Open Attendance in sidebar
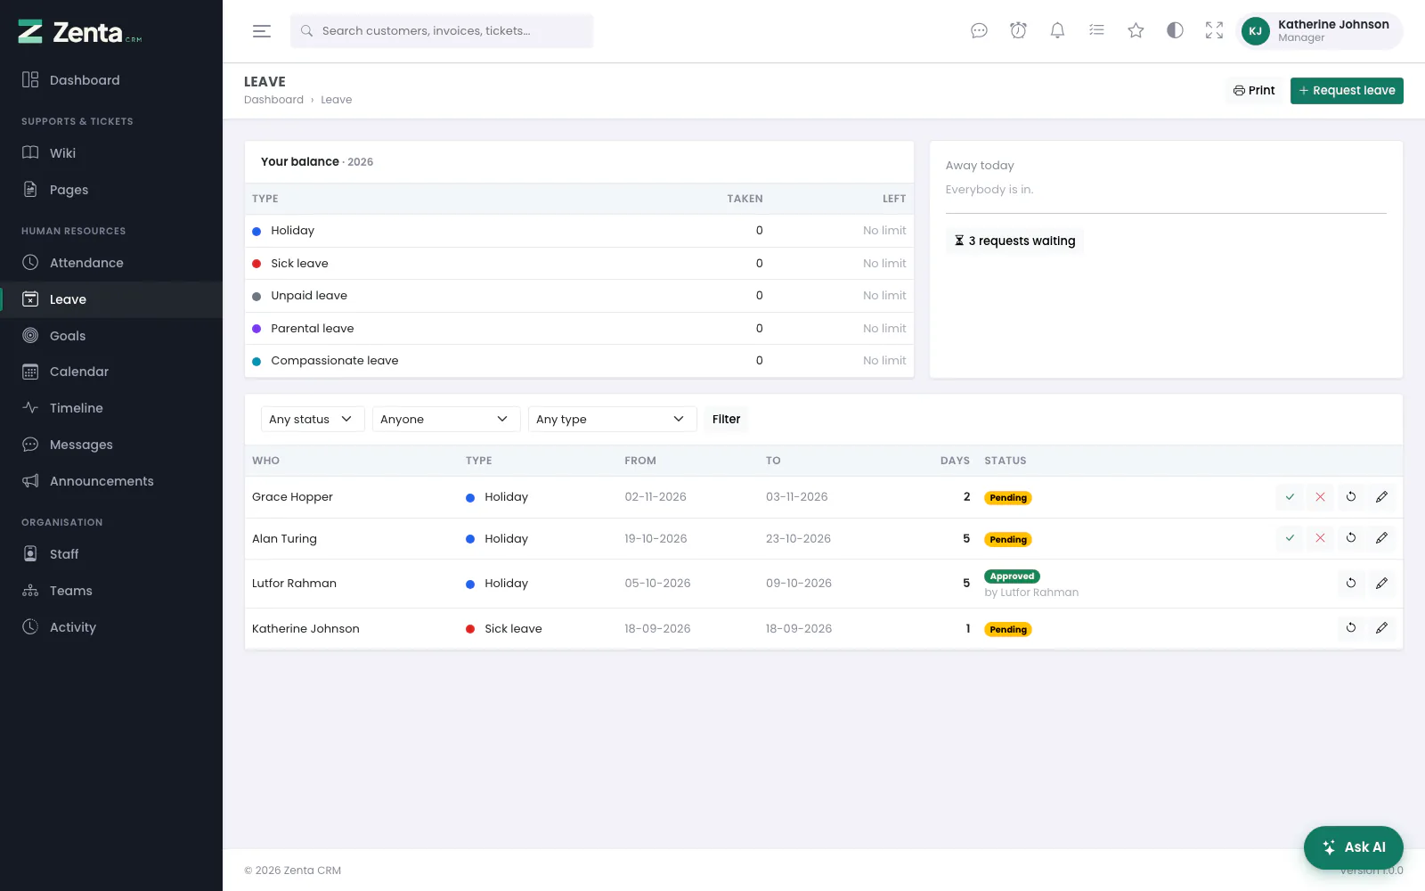This screenshot has height=891, width=1425. (111, 263)
